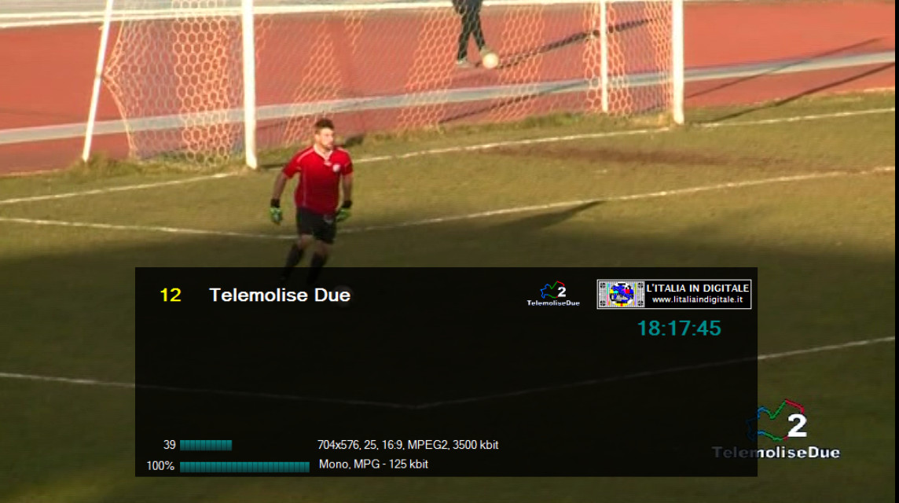Screen dimensions: 899x503
Task: Click the TelemoliseDue watermark logo over the video
Action: (x=776, y=430)
